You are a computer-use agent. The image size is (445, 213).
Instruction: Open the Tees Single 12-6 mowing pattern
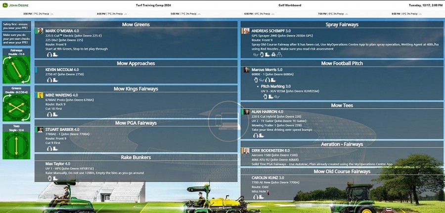coord(16,142)
